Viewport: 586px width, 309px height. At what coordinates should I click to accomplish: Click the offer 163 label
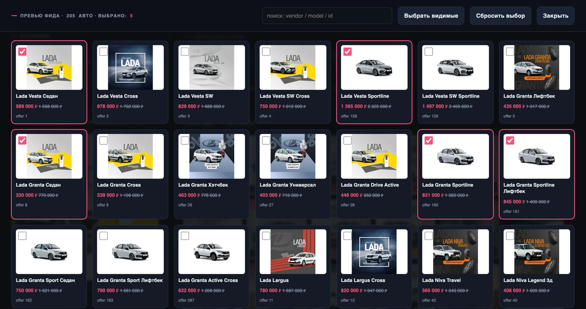105,300
